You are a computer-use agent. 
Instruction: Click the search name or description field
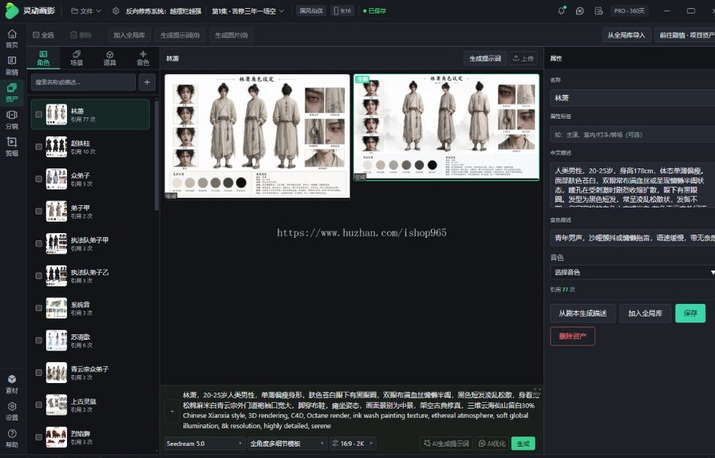(x=84, y=82)
